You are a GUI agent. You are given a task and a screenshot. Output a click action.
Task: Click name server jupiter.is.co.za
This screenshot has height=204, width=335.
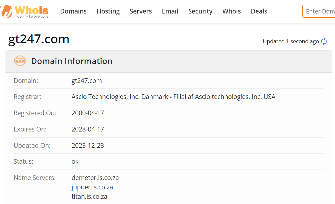click(x=92, y=187)
